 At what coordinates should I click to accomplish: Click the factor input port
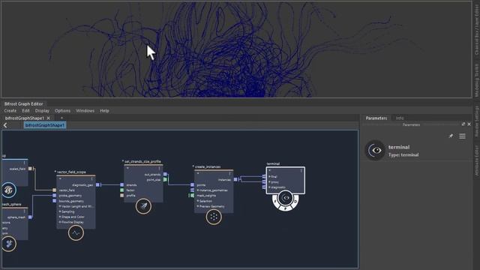coord(121,190)
